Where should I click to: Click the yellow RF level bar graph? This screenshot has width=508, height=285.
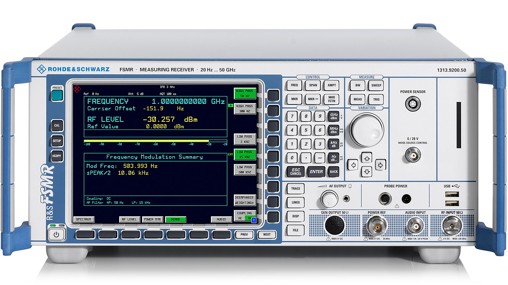click(x=146, y=141)
